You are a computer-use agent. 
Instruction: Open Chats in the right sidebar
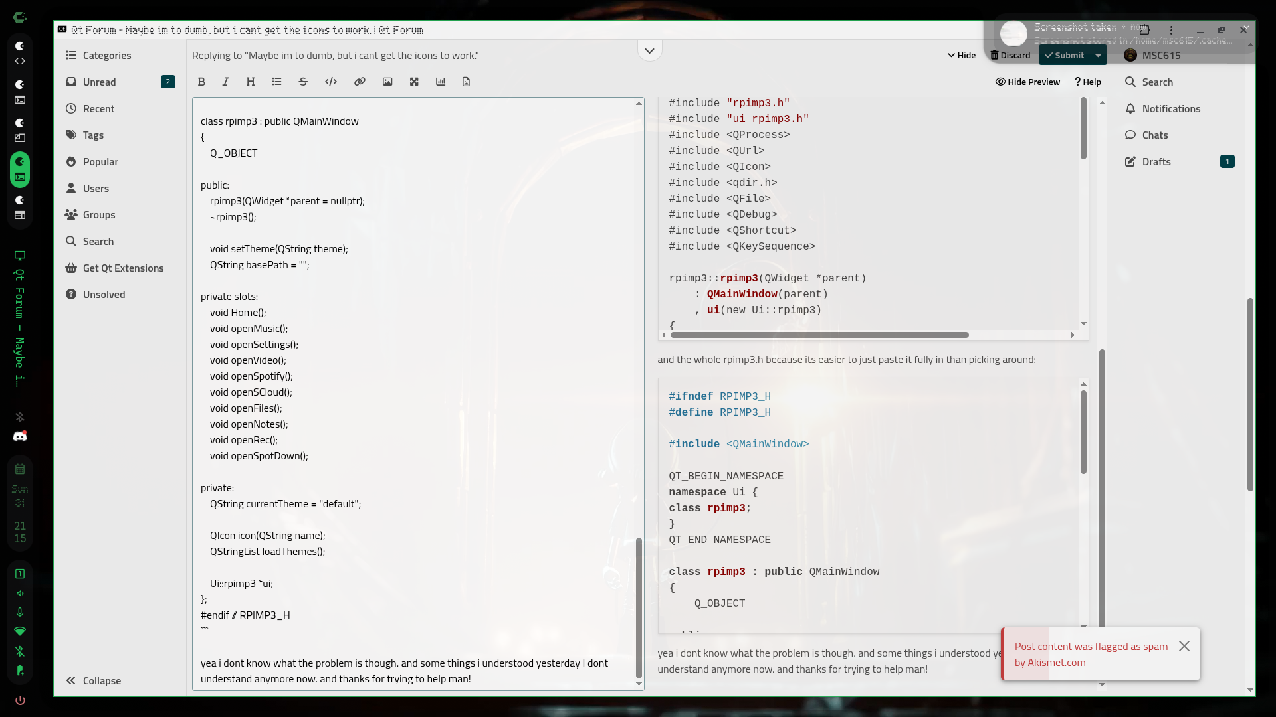[x=1154, y=135]
